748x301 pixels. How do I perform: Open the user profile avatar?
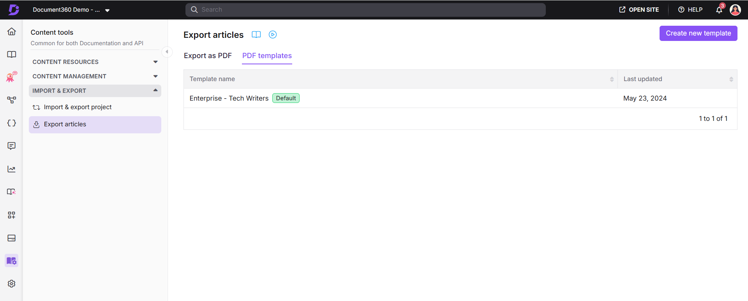point(735,10)
